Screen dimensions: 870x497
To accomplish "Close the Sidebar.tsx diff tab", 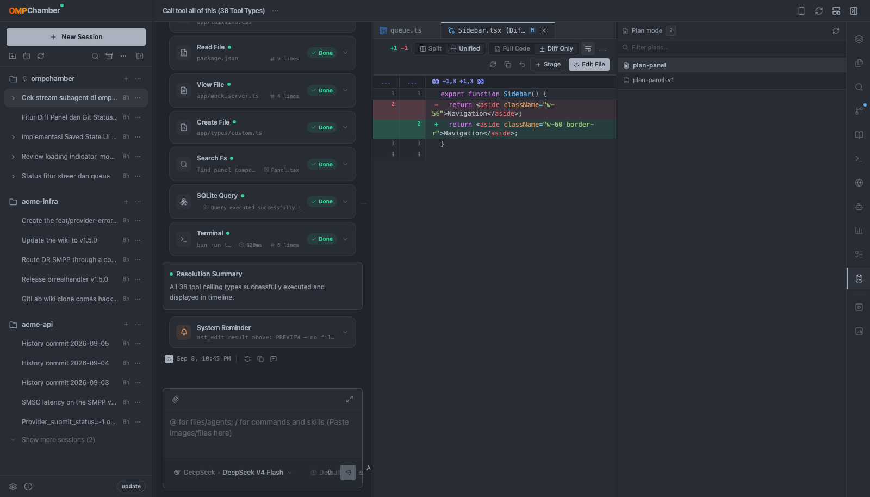I will tap(544, 30).
